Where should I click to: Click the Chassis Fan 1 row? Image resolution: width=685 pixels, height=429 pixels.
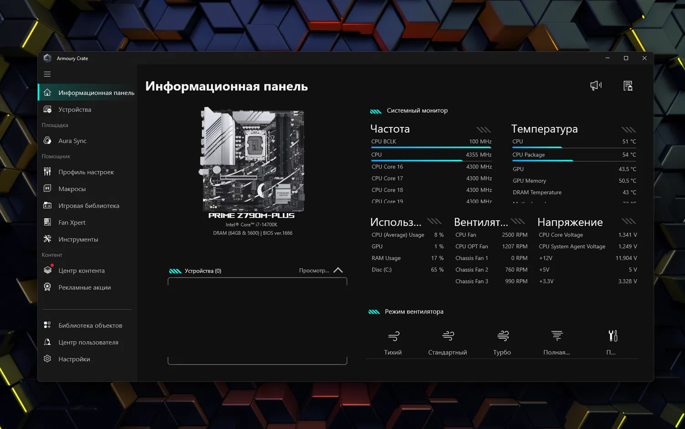[491, 258]
